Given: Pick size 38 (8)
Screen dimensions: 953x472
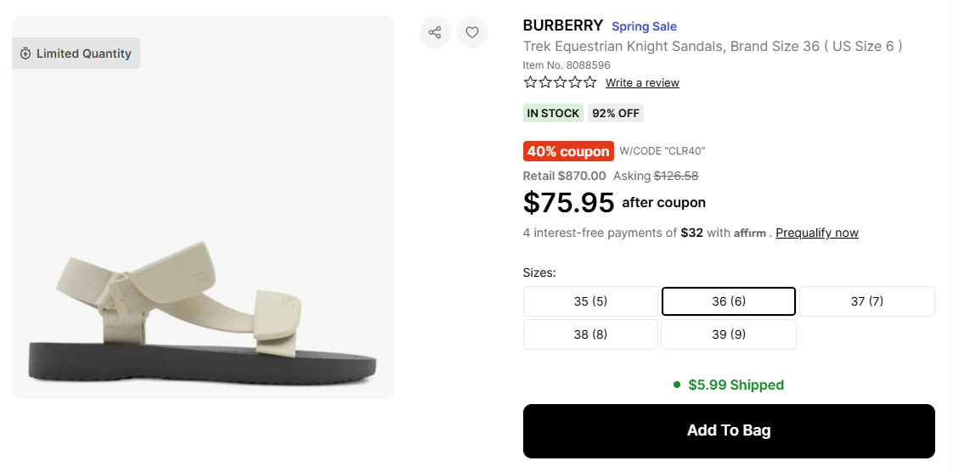Looking at the screenshot, I should click(590, 334).
